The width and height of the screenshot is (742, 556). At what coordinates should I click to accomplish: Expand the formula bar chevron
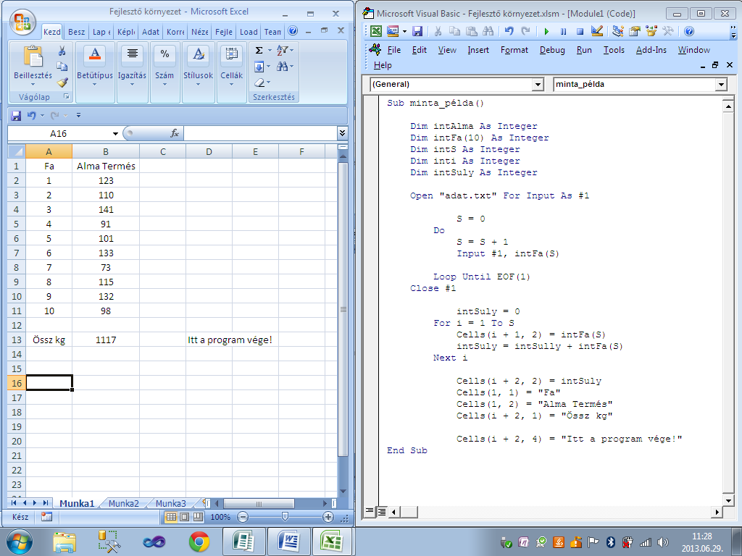(x=342, y=133)
